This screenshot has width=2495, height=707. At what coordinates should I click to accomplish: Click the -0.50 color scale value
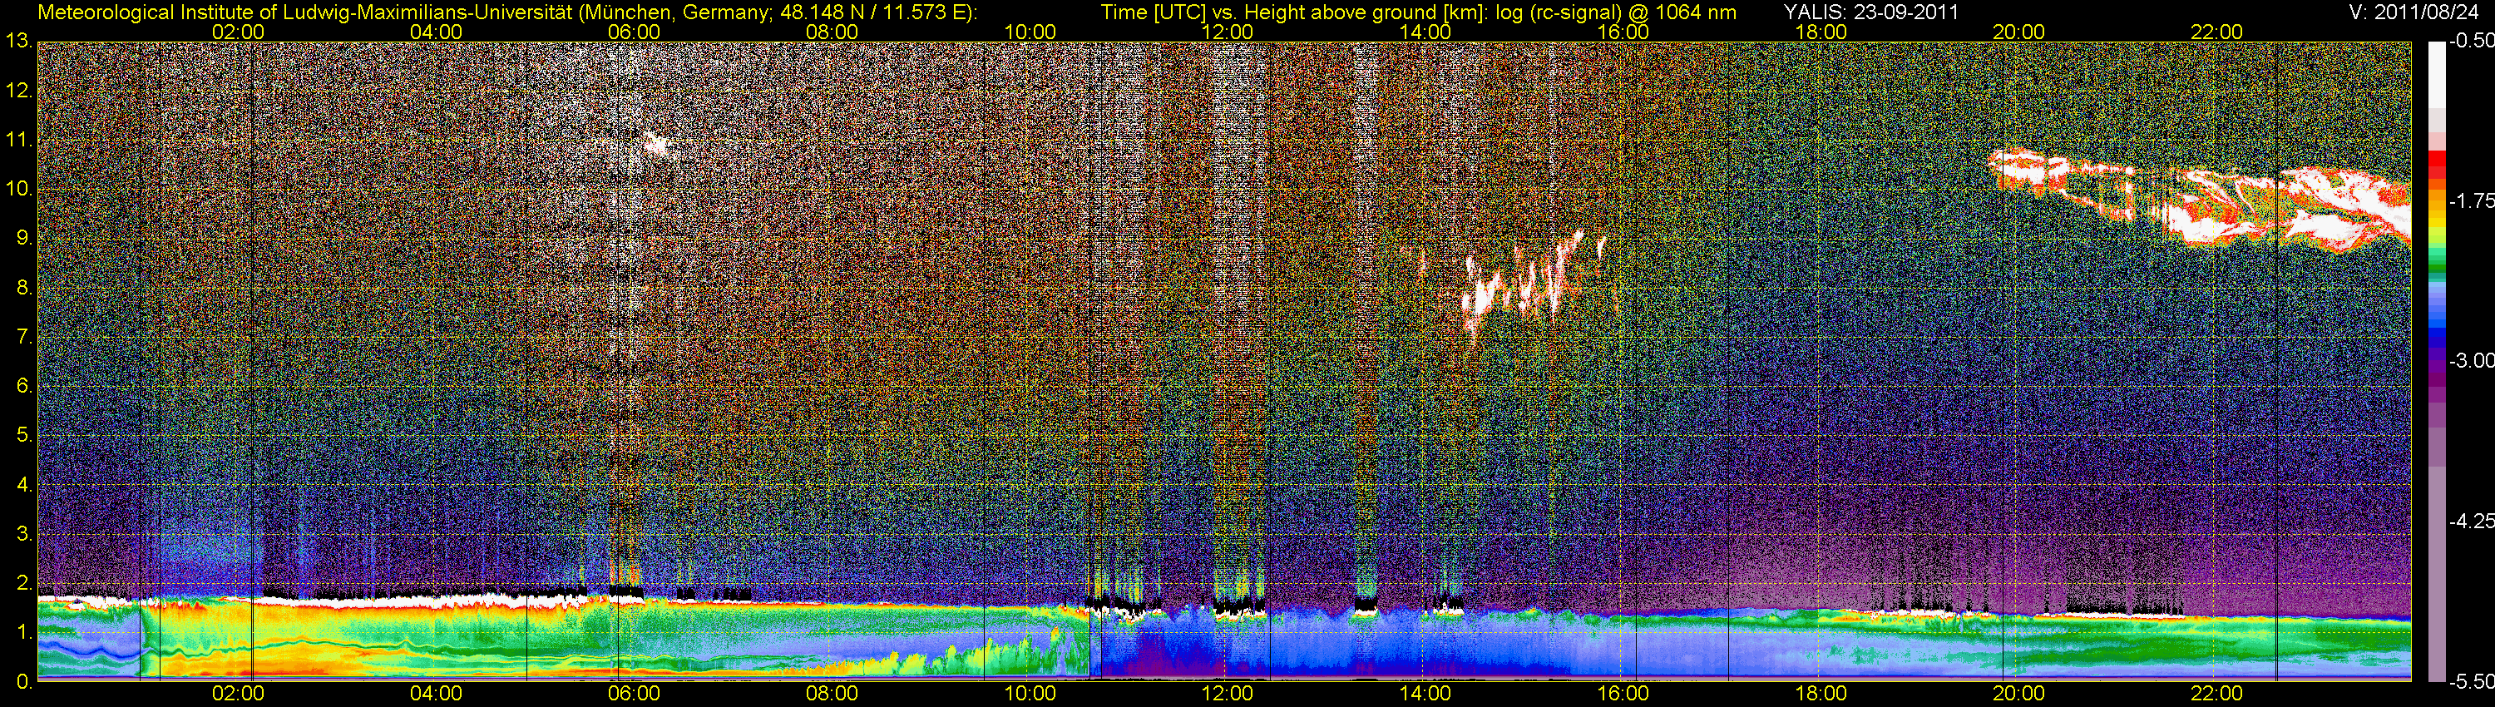2471,41
